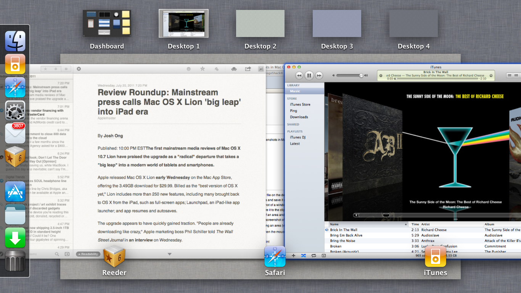Click the Reeder app badge under its window
Screen dimensions: 521x293
pyautogui.click(x=114, y=256)
